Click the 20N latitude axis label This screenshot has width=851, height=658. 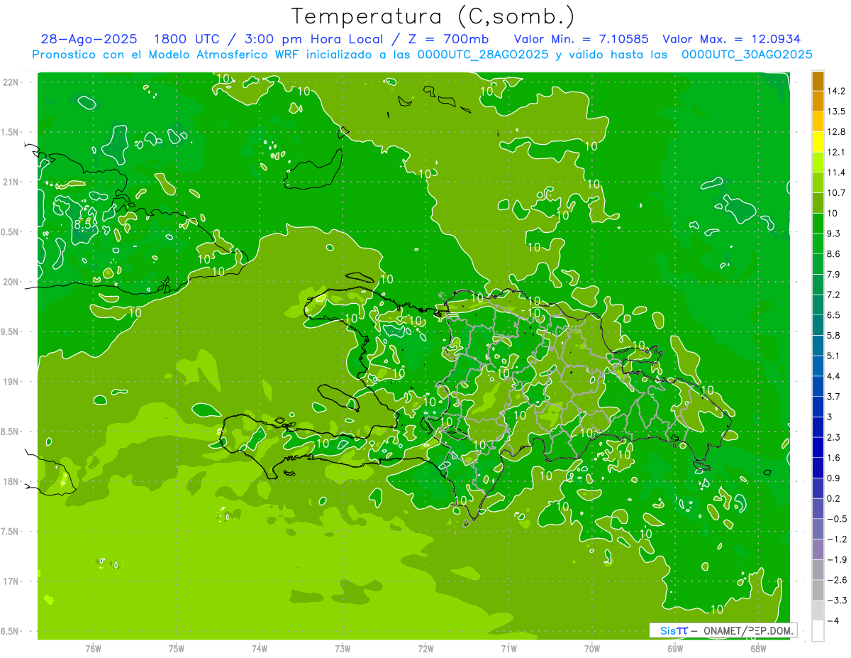click(11, 282)
